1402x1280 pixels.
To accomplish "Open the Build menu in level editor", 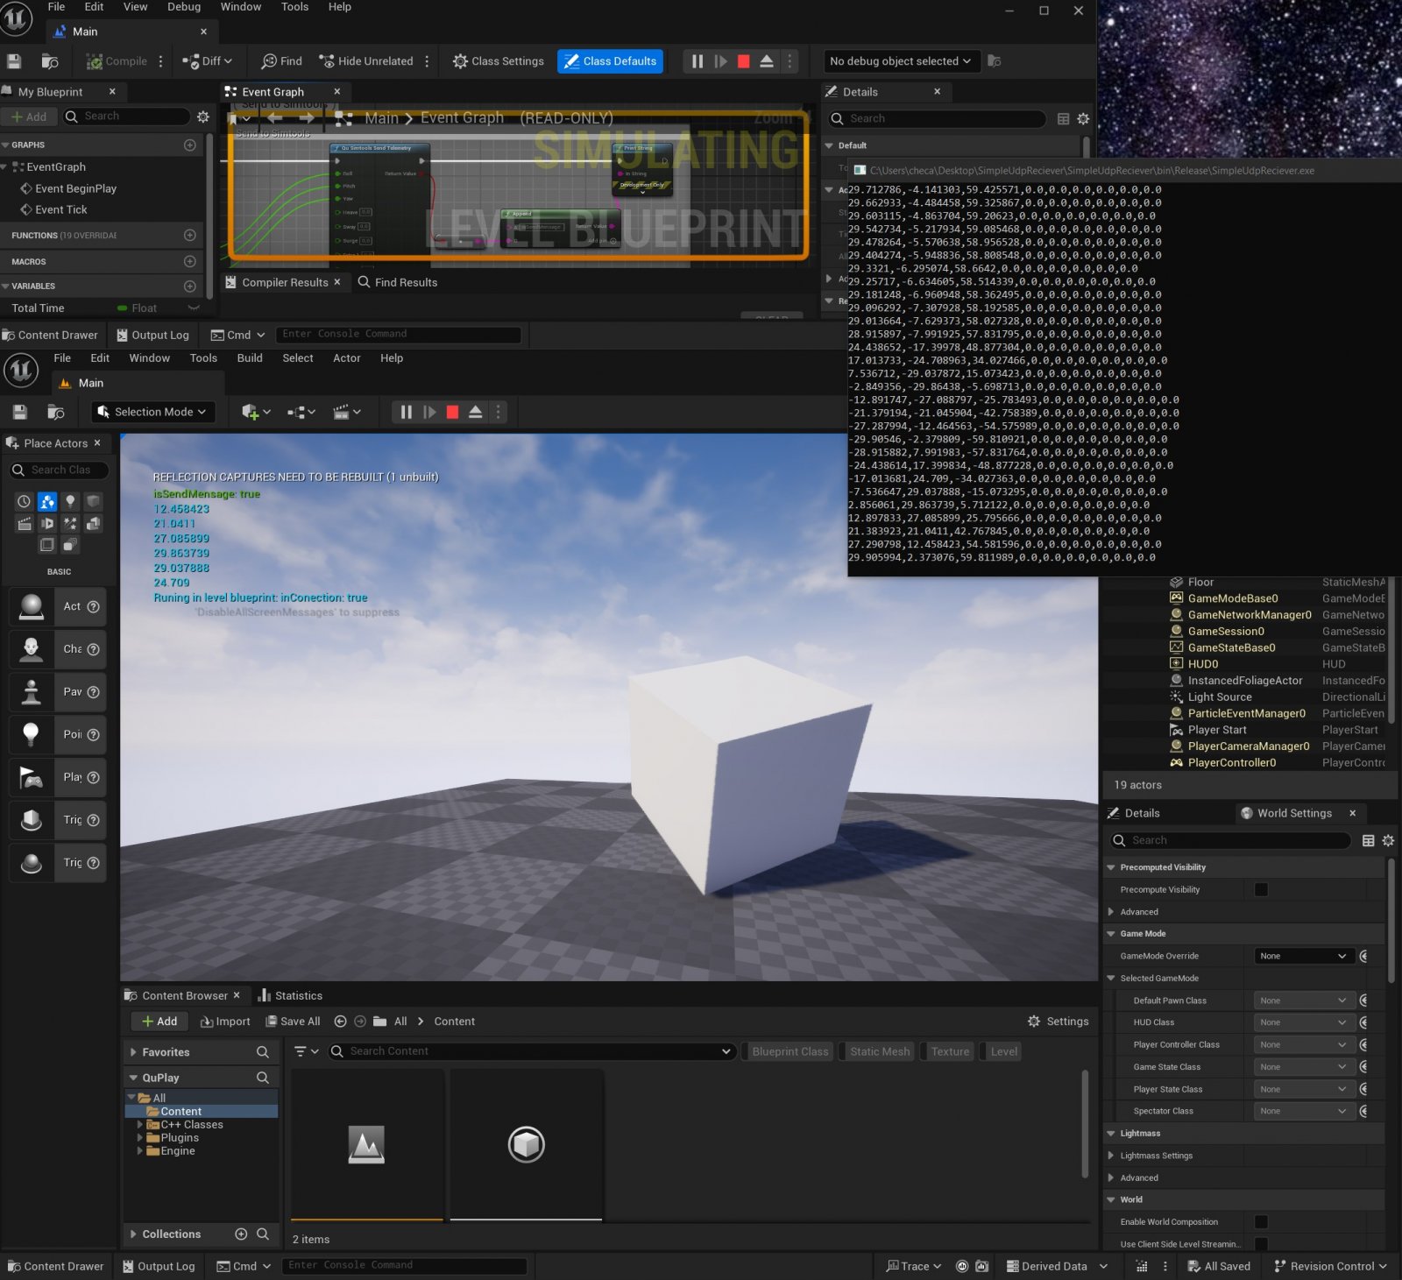I will (250, 358).
